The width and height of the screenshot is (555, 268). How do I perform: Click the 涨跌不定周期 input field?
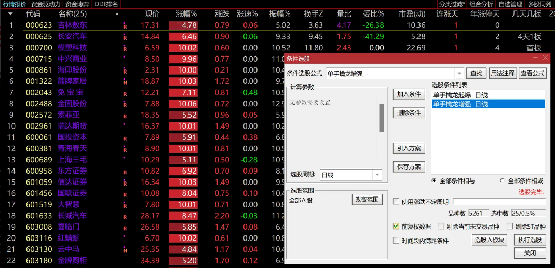click(x=499, y=202)
